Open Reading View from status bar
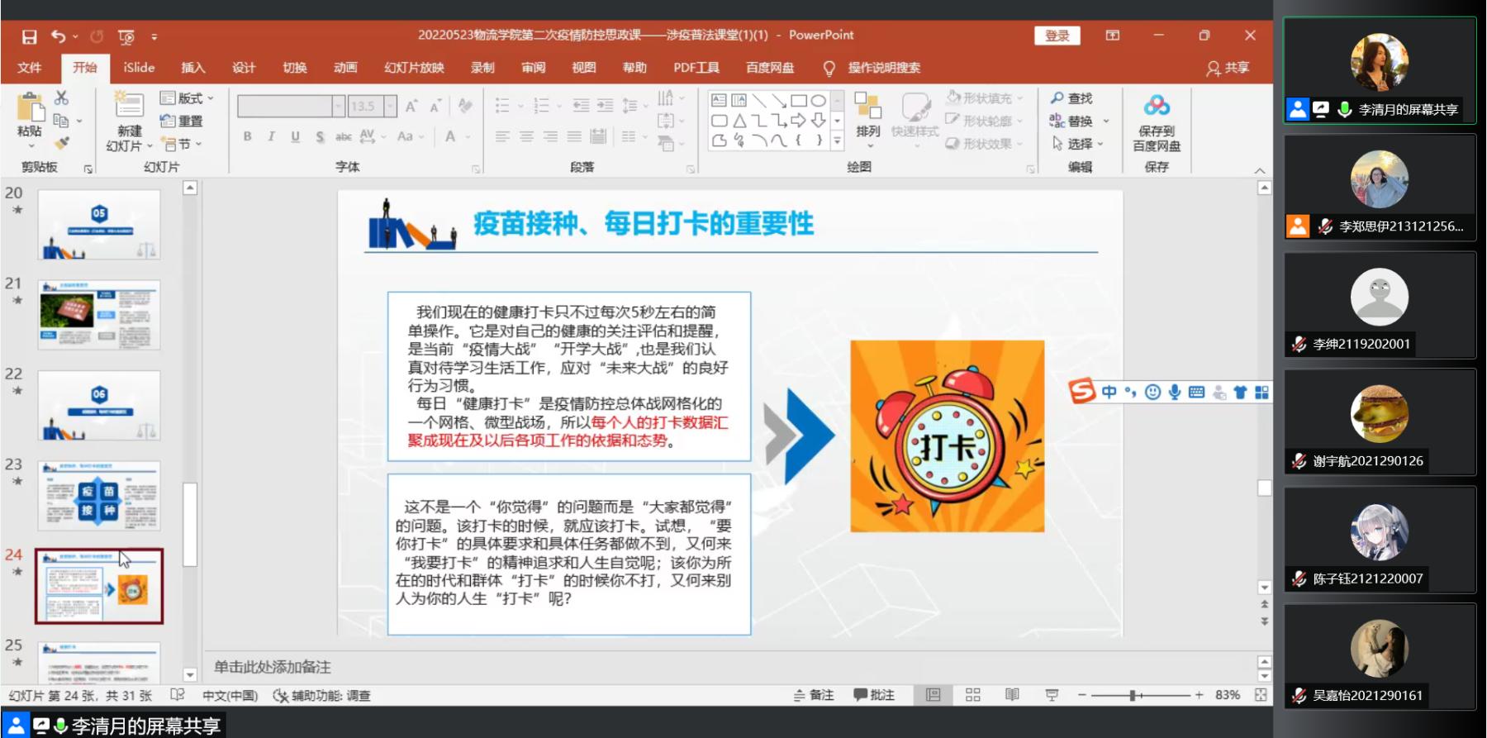This screenshot has height=738, width=1487. pos(1012,695)
